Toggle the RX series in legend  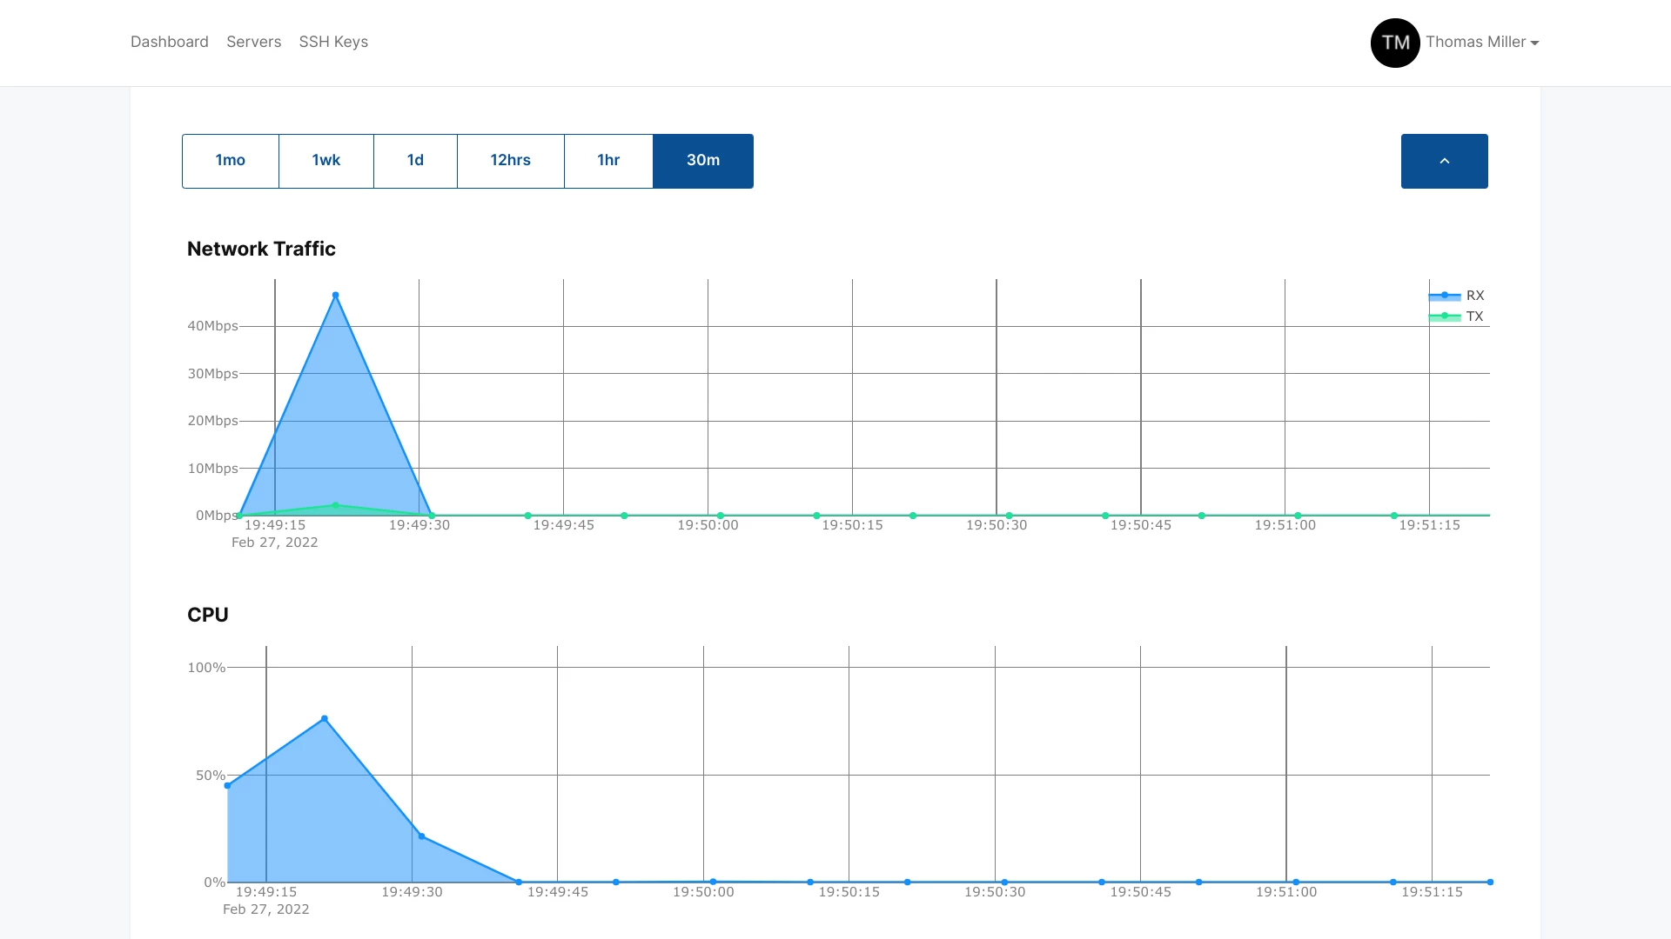coord(1474,296)
